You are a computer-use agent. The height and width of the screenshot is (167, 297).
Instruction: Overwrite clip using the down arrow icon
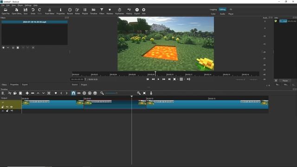pyautogui.click(x=43, y=93)
